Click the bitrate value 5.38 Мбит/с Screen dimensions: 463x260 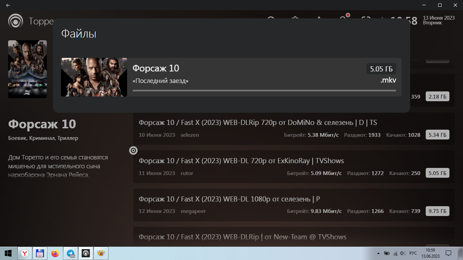323,135
